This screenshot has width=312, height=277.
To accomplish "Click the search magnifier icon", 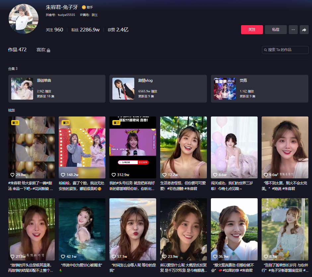I will click(266, 50).
